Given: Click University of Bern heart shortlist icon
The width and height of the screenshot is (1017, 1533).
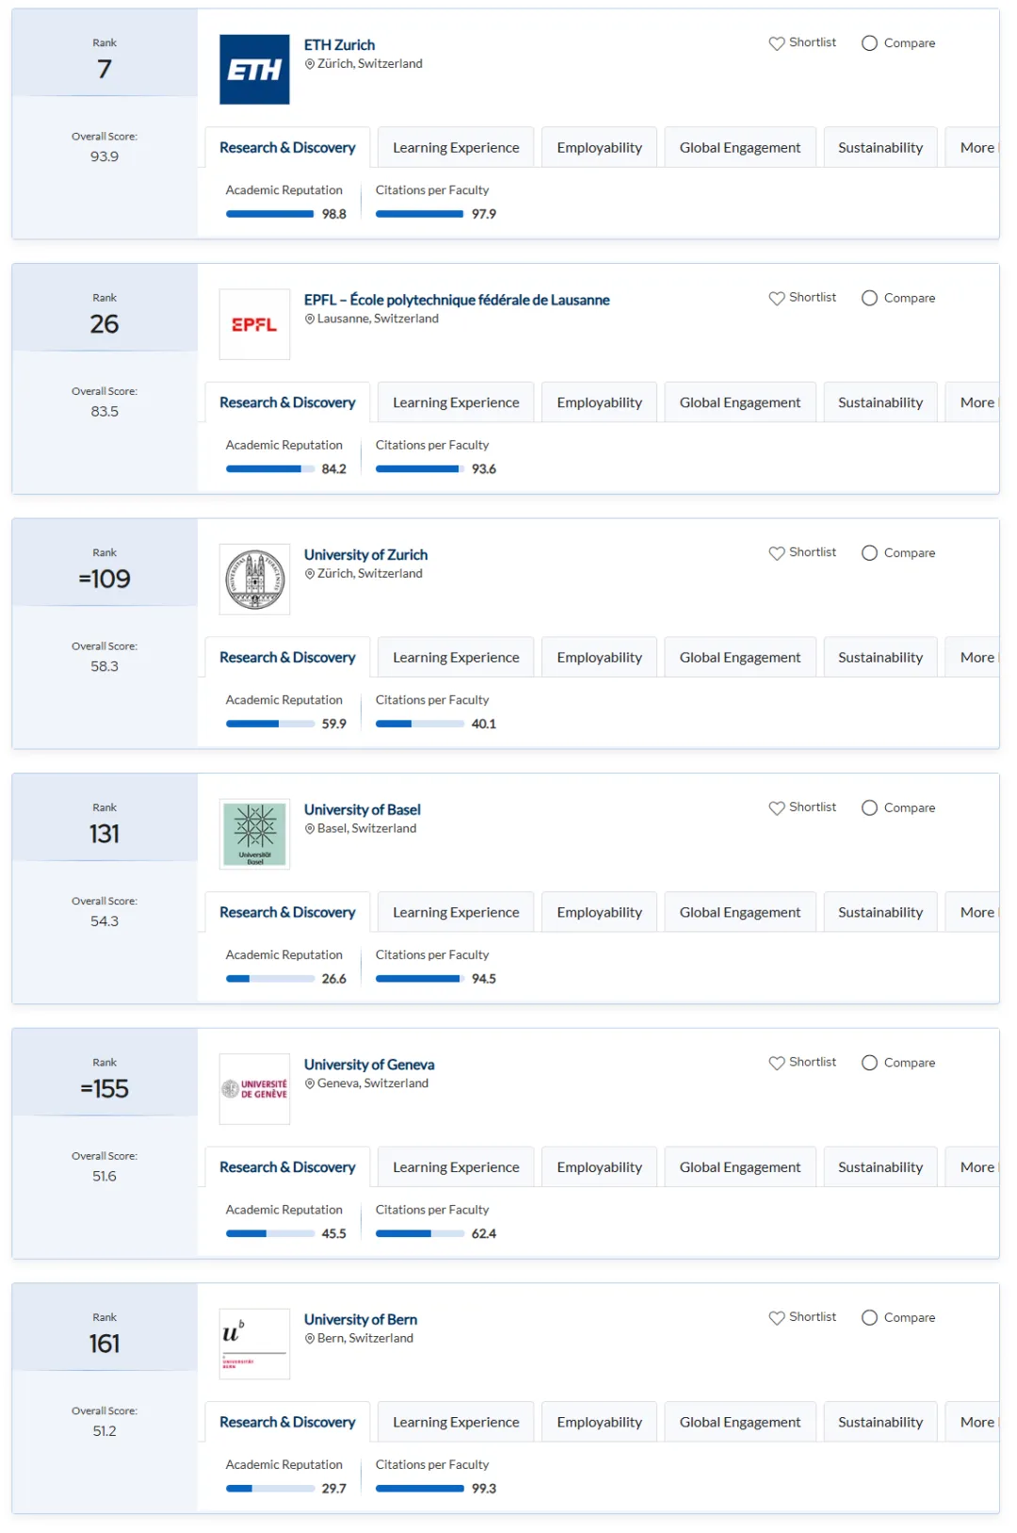Looking at the screenshot, I should [776, 1317].
